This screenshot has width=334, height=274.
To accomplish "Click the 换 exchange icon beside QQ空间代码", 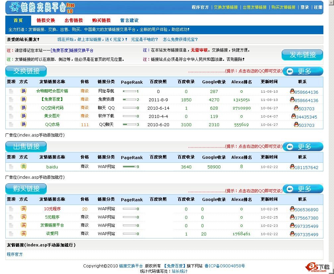I will pyautogui.click(x=23, y=108).
